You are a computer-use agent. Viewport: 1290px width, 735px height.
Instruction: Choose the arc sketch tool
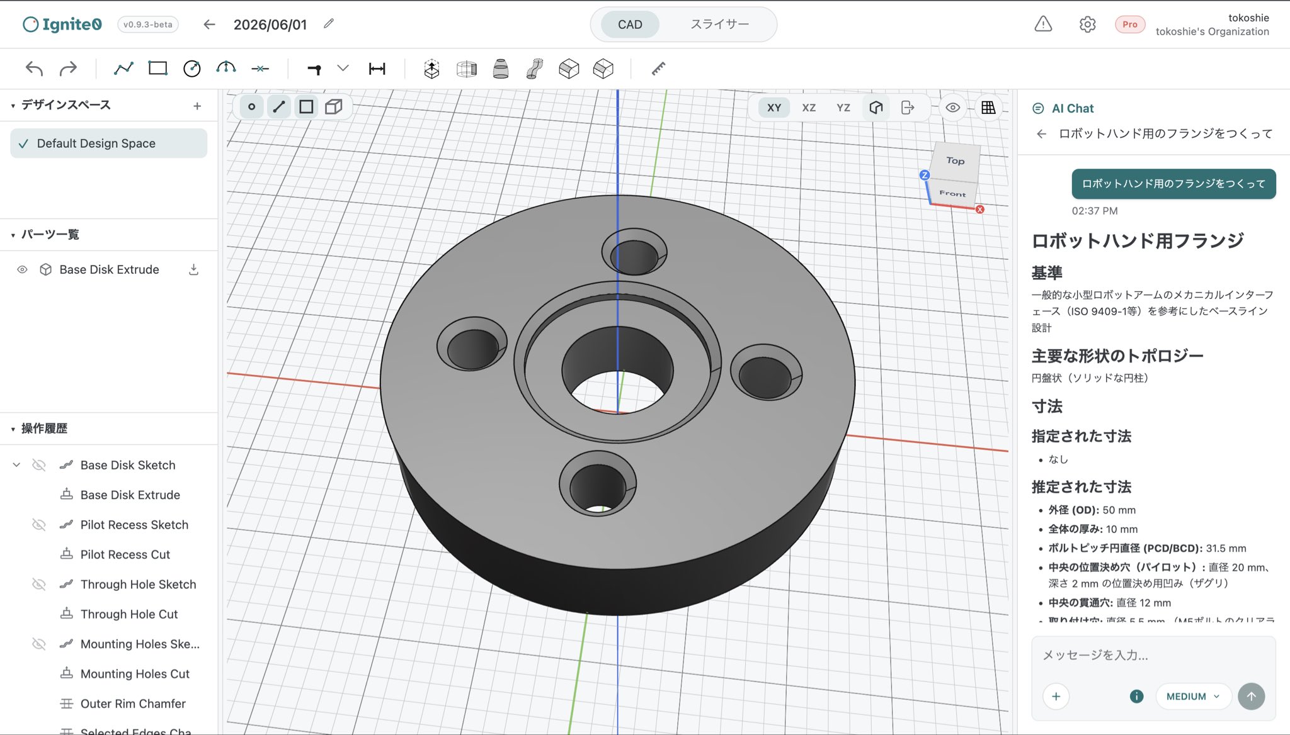pyautogui.click(x=225, y=68)
